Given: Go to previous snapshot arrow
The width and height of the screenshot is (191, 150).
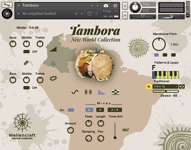Looking at the screenshot, I should (76, 14).
